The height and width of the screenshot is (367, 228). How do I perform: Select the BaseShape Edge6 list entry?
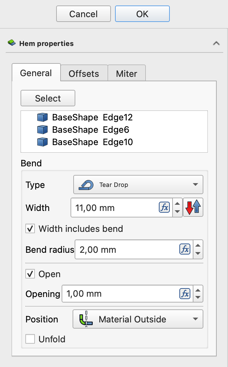90,130
